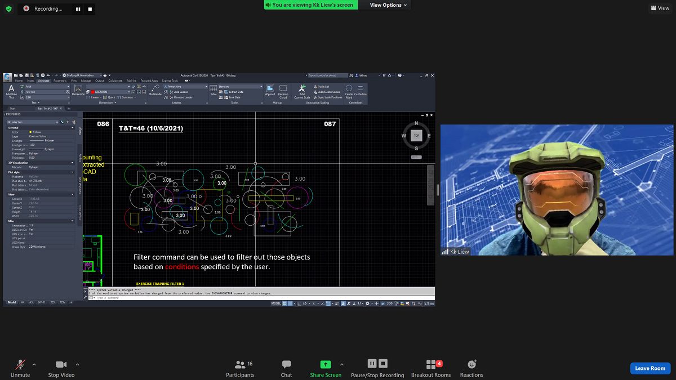Click the keyword search field

328,75
